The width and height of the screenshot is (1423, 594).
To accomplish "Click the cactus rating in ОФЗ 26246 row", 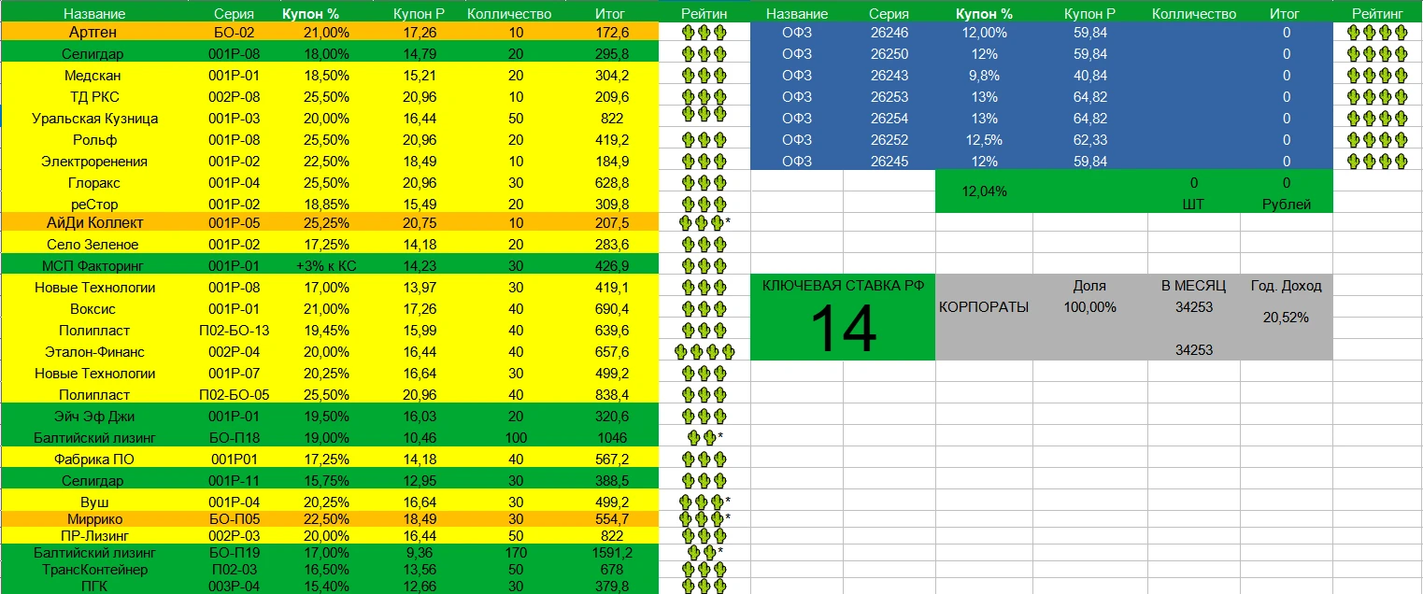I will [1377, 32].
